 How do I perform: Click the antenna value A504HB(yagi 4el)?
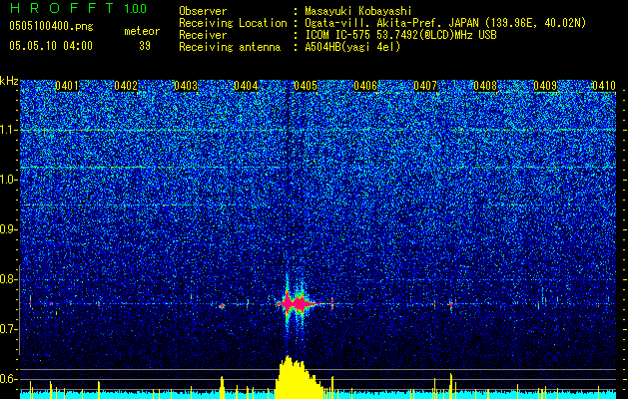pos(352,47)
